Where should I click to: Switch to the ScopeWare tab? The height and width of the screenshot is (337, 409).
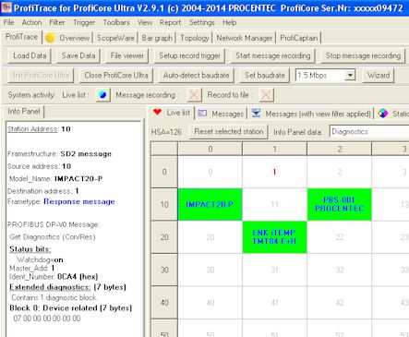coord(115,38)
